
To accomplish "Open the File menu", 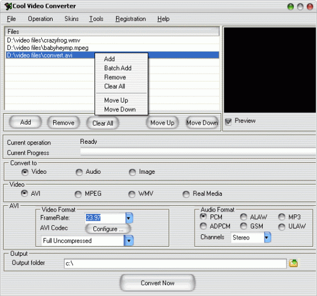I will click(11, 19).
